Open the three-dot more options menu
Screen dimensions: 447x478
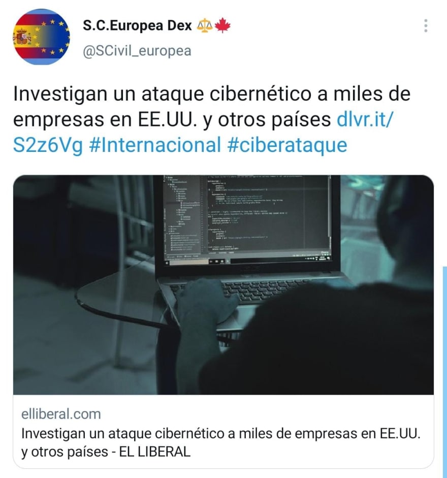[426, 25]
